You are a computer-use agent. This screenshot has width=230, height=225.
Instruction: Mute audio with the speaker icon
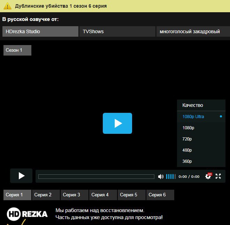[x=161, y=176]
